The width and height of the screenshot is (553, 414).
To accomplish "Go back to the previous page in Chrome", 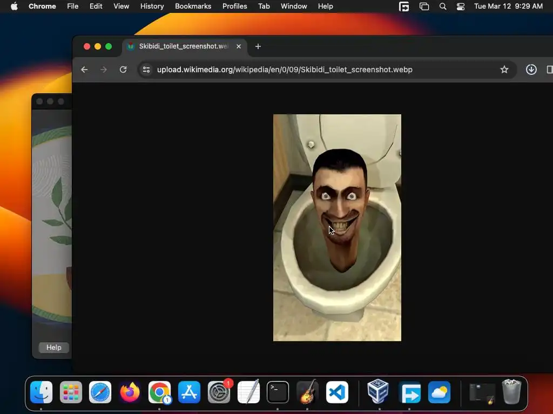I will point(84,70).
